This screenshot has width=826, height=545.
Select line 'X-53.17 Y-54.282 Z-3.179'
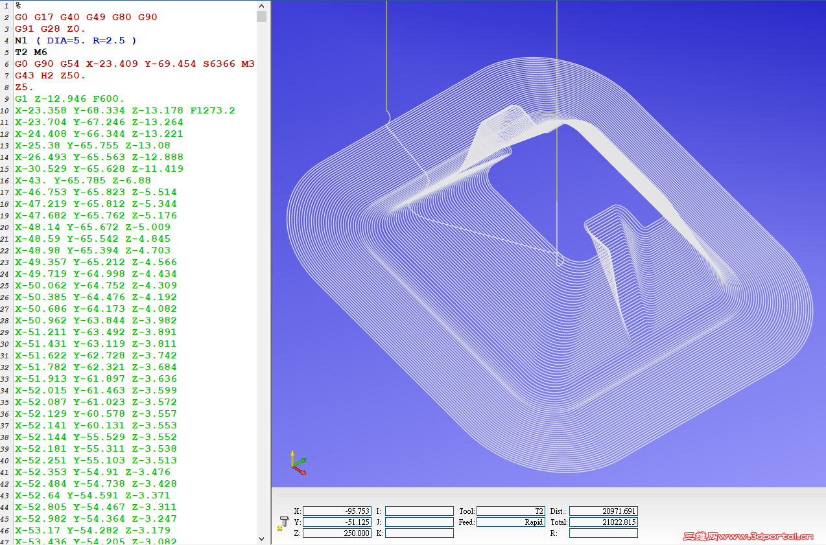click(x=92, y=530)
